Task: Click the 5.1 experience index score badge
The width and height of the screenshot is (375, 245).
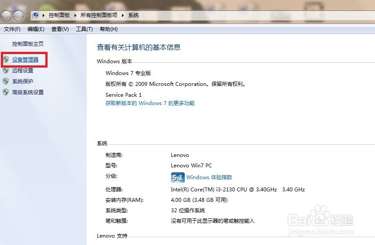Action: click(x=178, y=177)
